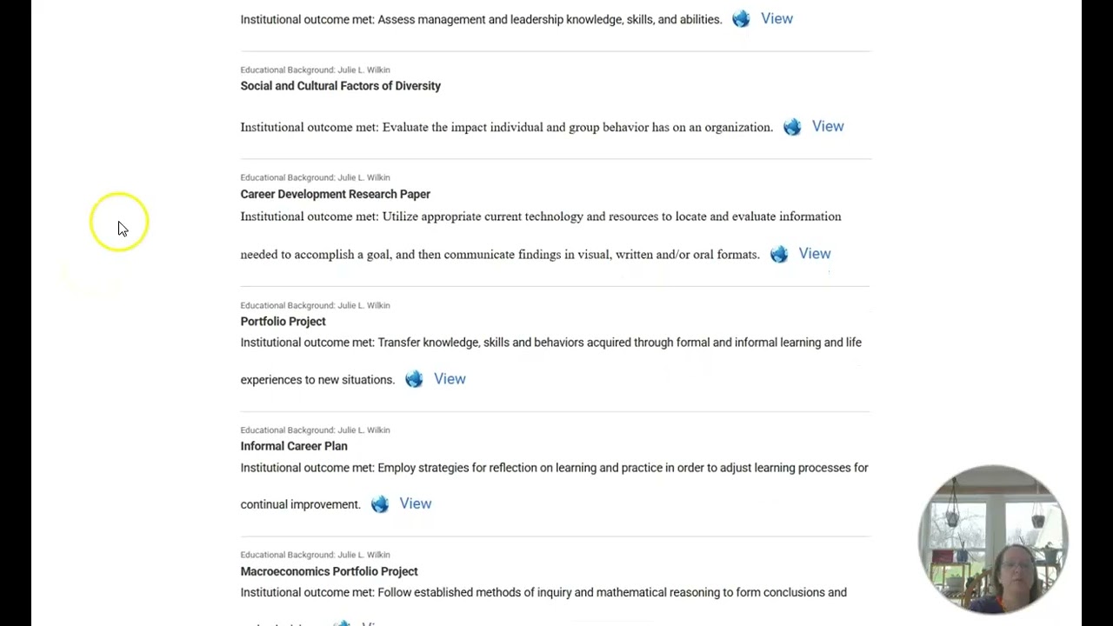View the Informal Career Plan artifact
This screenshot has height=626, width=1113.
pyautogui.click(x=415, y=503)
